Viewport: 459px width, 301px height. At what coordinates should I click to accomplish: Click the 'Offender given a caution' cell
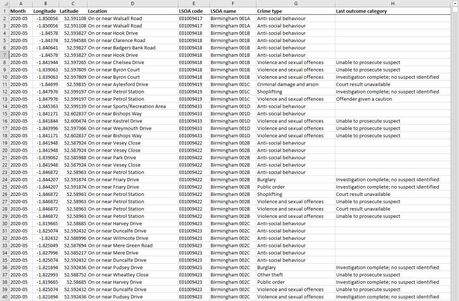(x=364, y=99)
